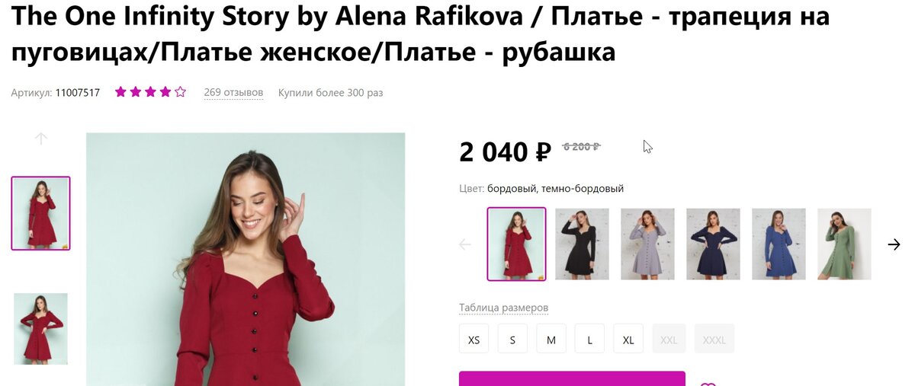Open the main product photo

click(246, 259)
